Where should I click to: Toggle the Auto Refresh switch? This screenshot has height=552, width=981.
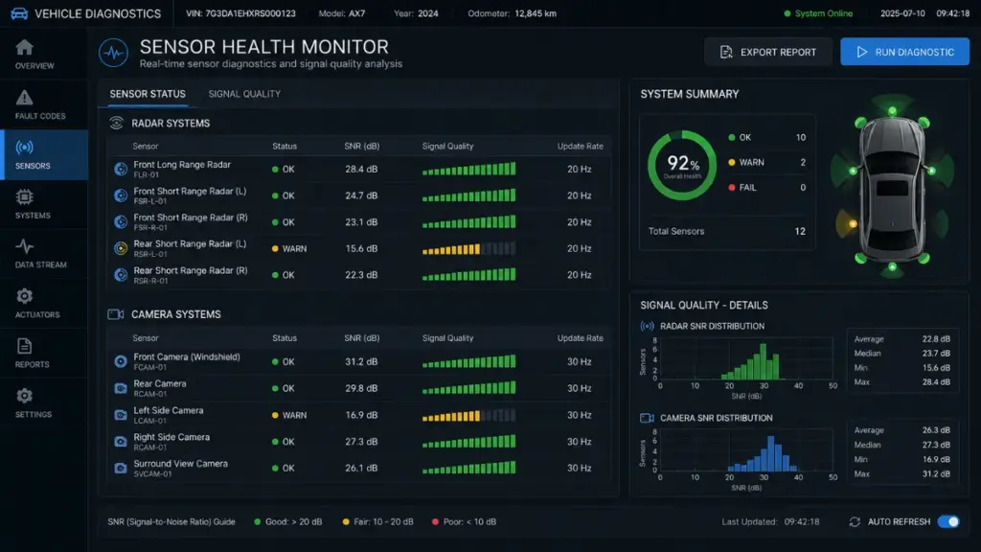click(x=948, y=522)
